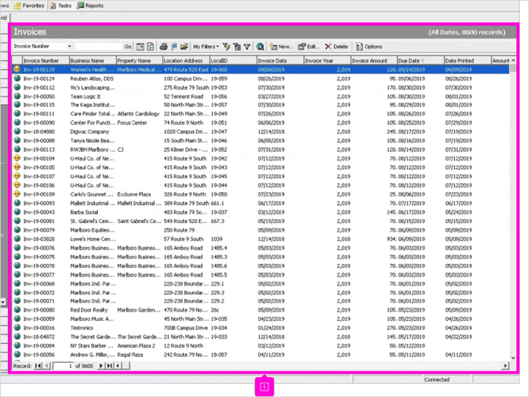Sort by Invoice Year column header
The image size is (529, 397).
click(x=328, y=60)
